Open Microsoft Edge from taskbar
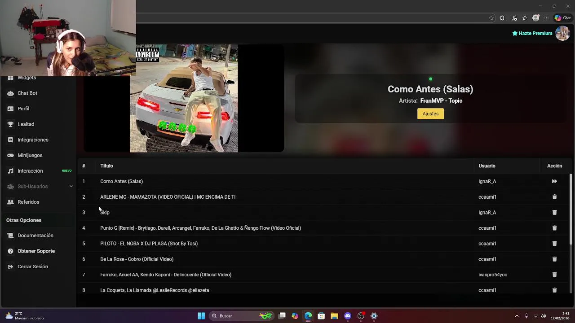Screen dimensions: 575x323 click(308, 316)
